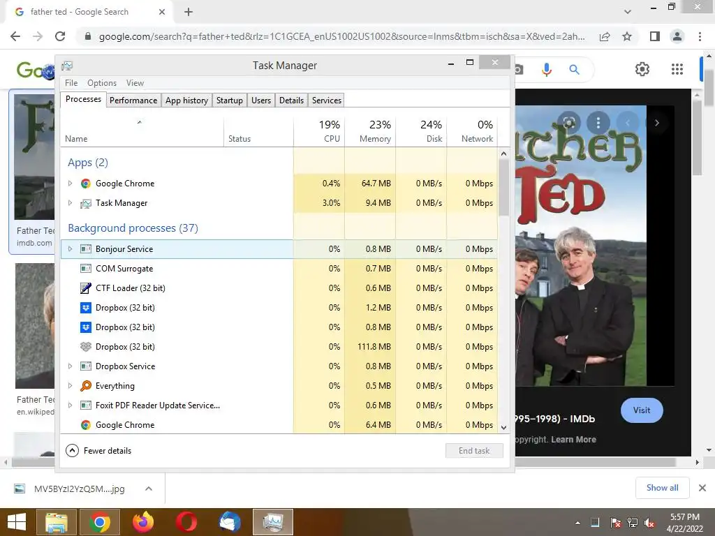Click the COM Surrogate process icon
This screenshot has height=536, width=715.
(85, 269)
